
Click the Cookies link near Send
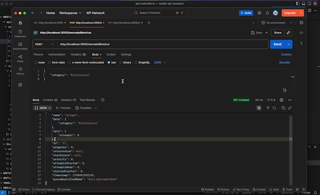pyautogui.click(x=286, y=54)
